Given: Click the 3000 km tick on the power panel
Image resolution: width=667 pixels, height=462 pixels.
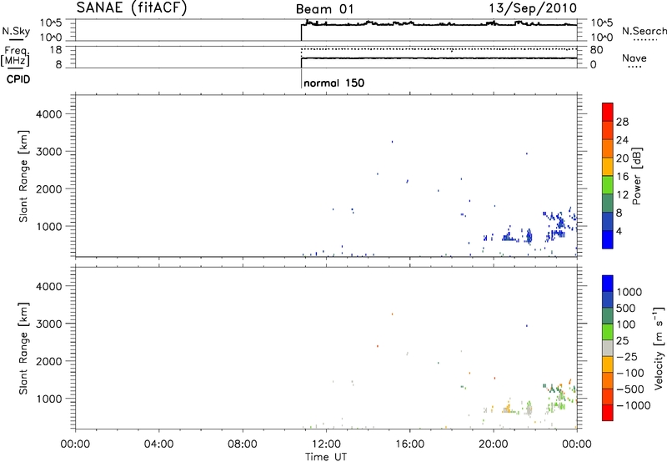Looking at the screenshot, I should point(49,152).
